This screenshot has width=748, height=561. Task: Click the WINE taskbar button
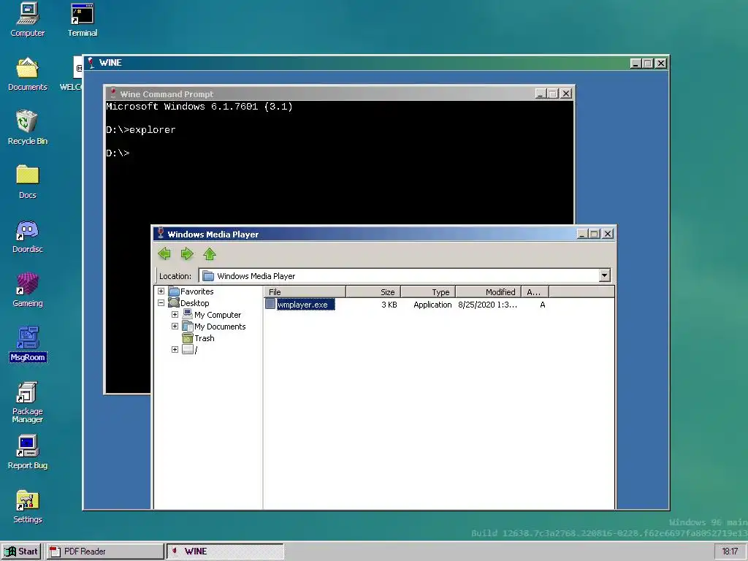pos(225,552)
